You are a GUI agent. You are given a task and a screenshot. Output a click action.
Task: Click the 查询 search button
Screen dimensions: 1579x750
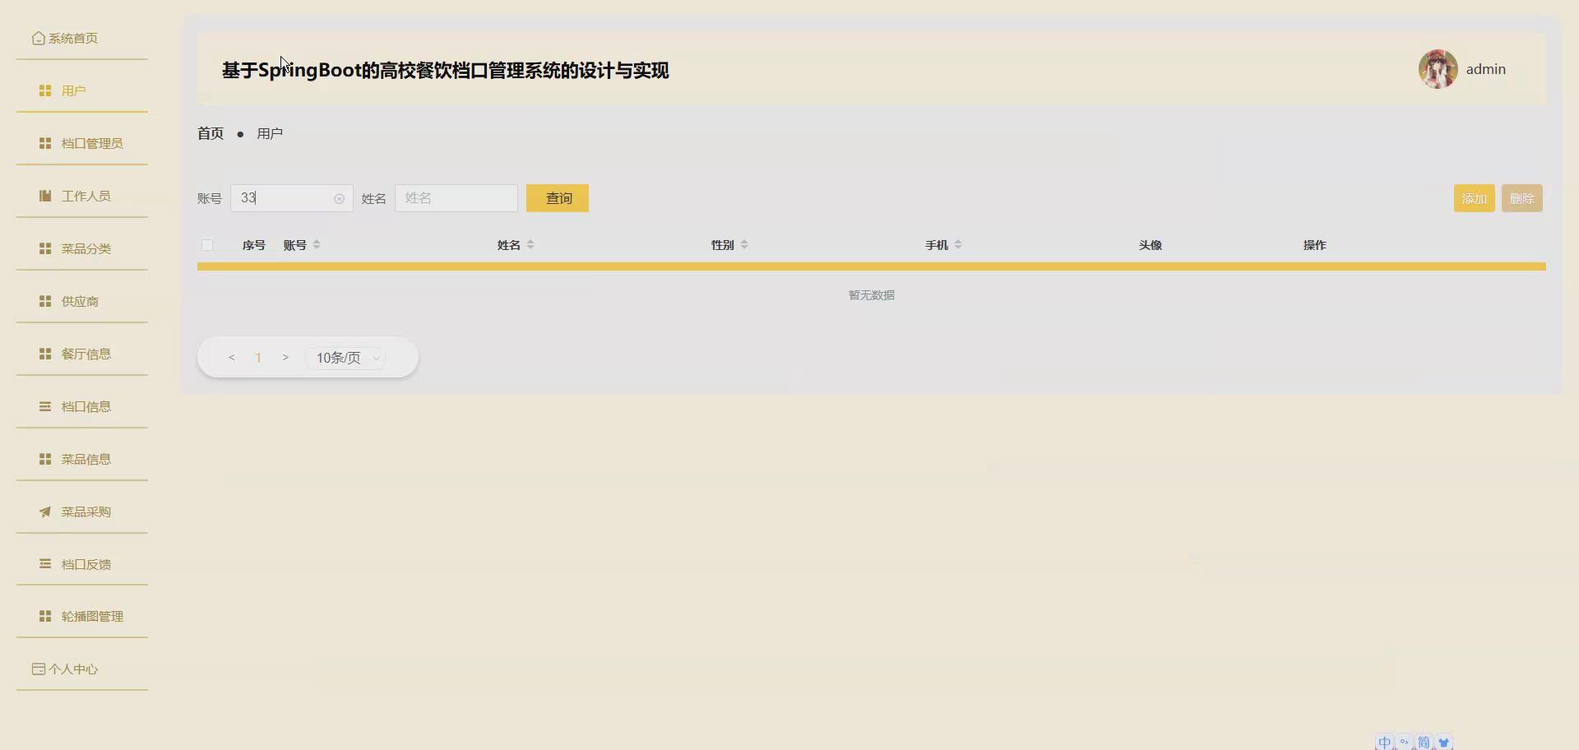tap(558, 198)
